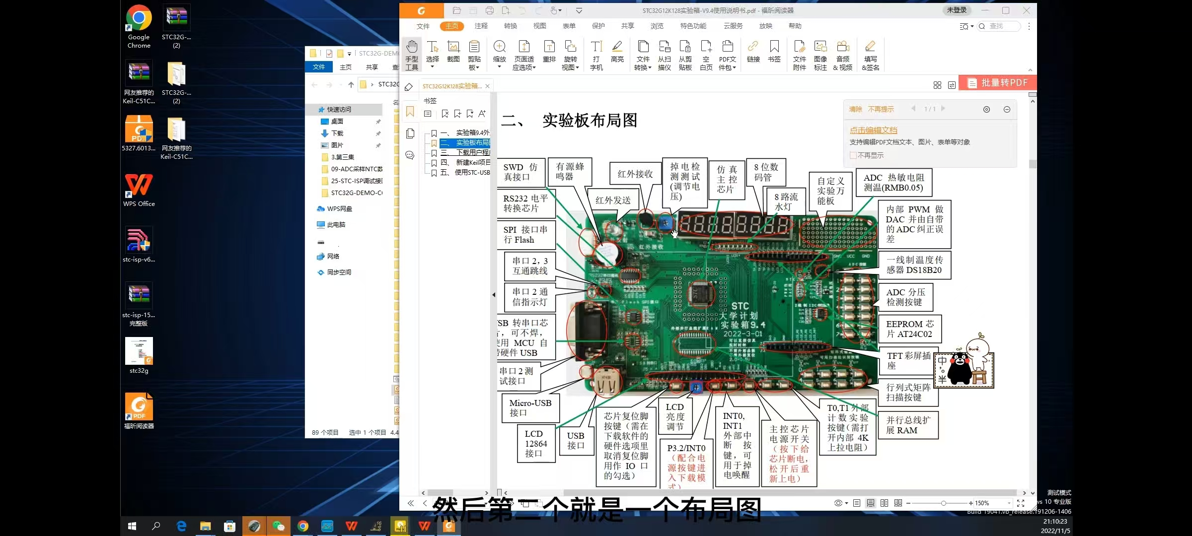Screen dimensions: 1192x536
Task: Click the File Attachment (文件附件) tool
Action: [x=799, y=55]
